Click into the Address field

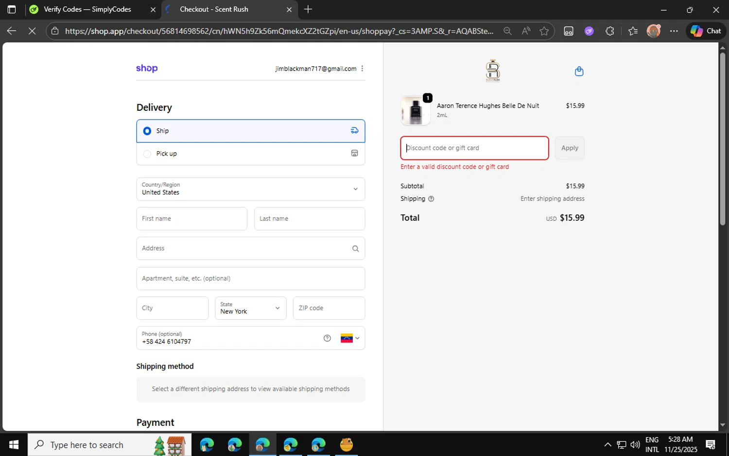coord(251,248)
